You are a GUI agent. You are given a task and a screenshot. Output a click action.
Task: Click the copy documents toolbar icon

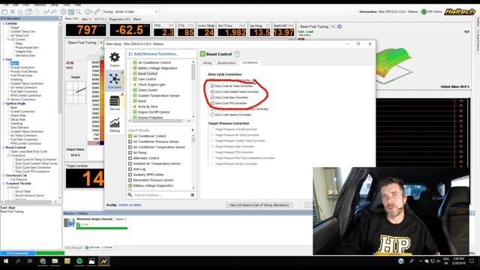28,12
